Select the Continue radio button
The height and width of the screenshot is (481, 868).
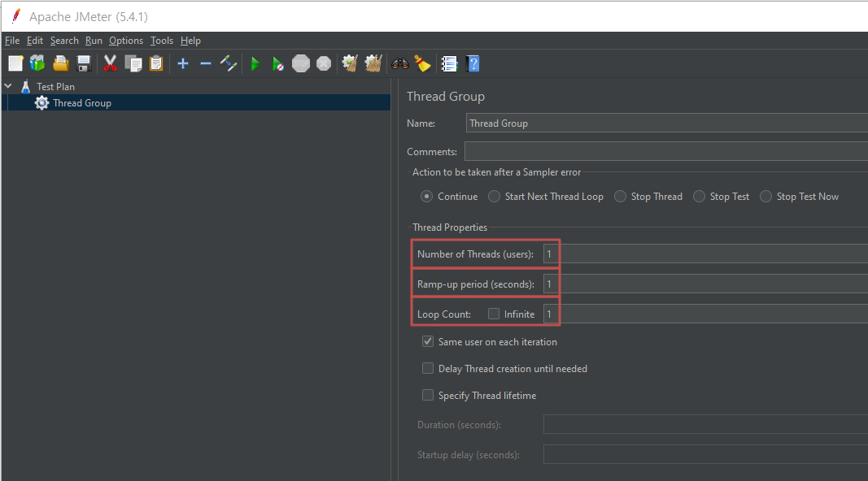click(426, 197)
